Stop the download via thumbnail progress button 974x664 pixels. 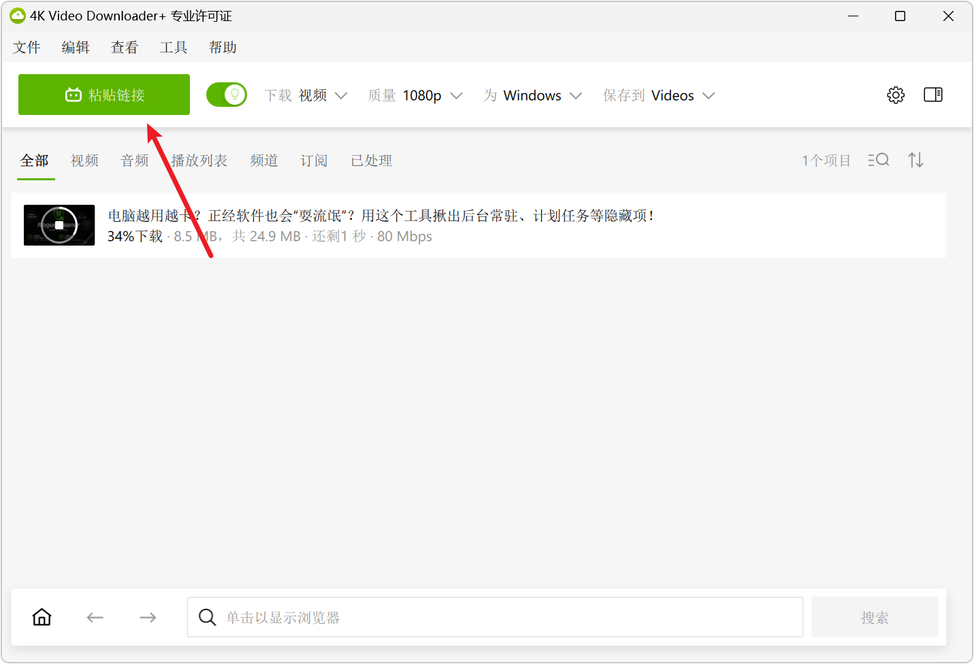tap(59, 225)
